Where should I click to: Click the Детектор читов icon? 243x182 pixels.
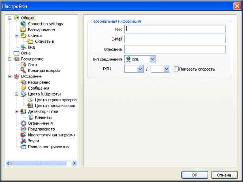[23, 111]
